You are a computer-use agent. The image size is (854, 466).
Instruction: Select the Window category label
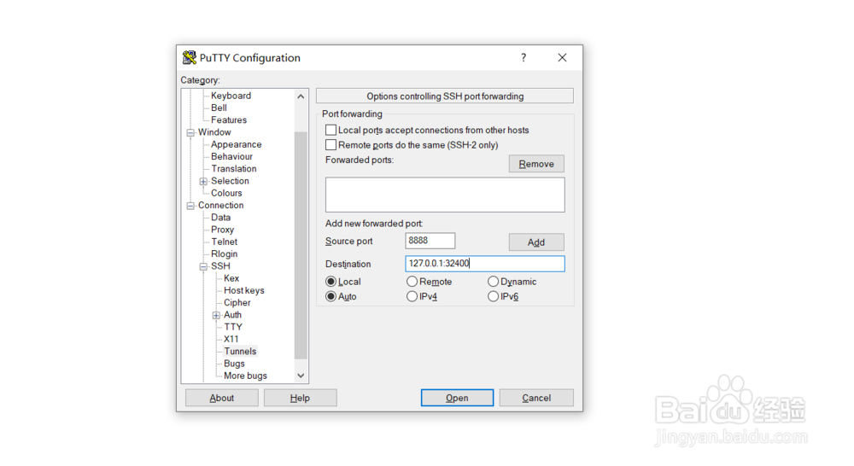click(x=214, y=132)
